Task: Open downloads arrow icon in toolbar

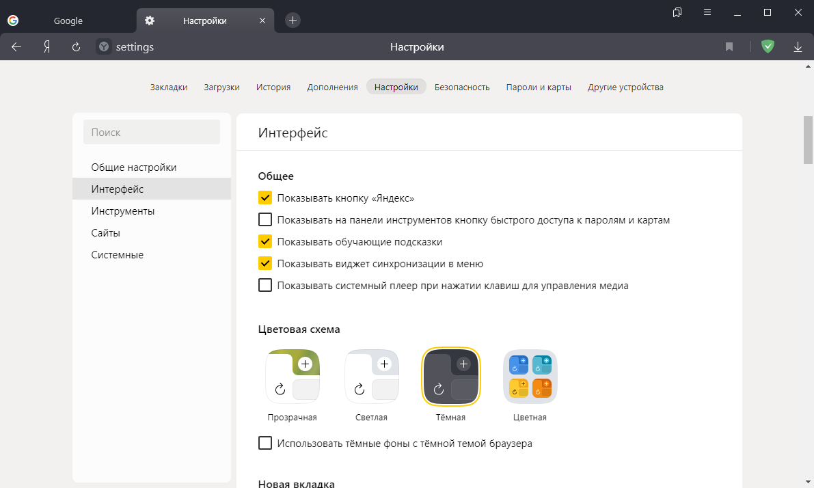Action: pyautogui.click(x=798, y=47)
